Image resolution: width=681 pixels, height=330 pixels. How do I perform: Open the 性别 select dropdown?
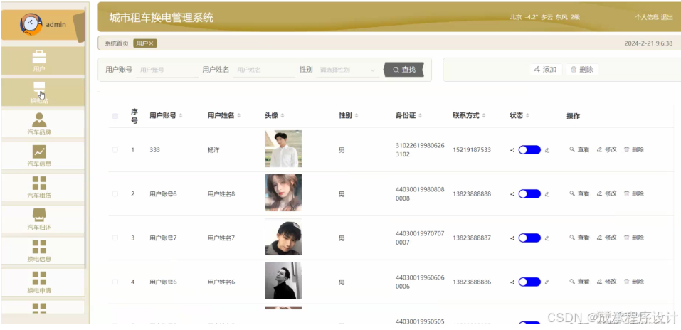tap(347, 70)
